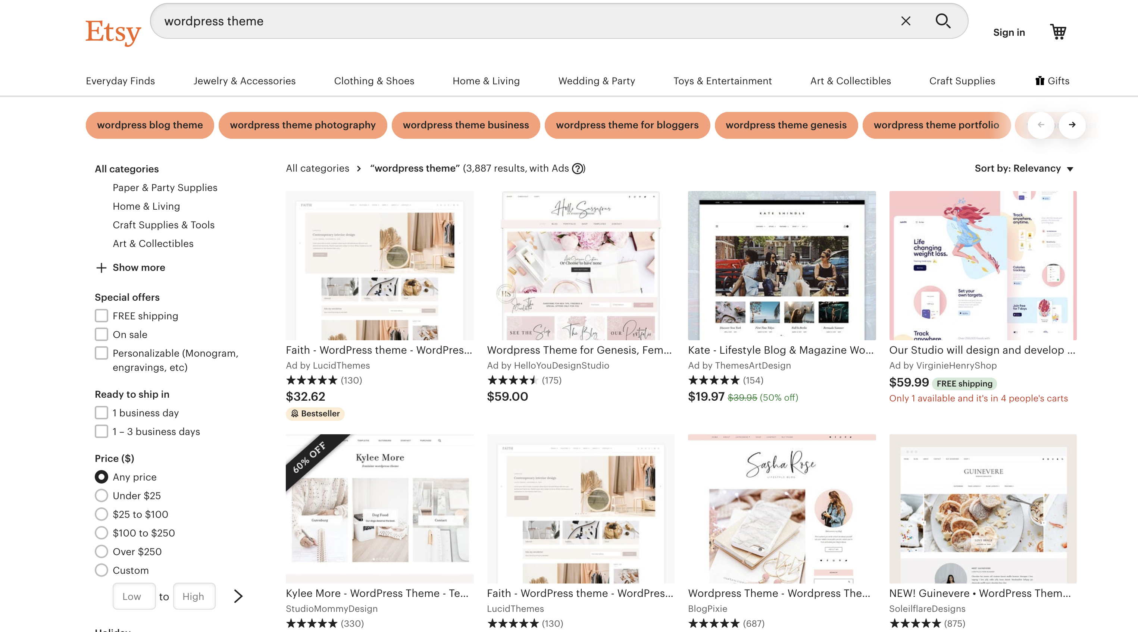The image size is (1138, 632).
Task: Open the search by clicking the magnifier icon
Action: [943, 21]
